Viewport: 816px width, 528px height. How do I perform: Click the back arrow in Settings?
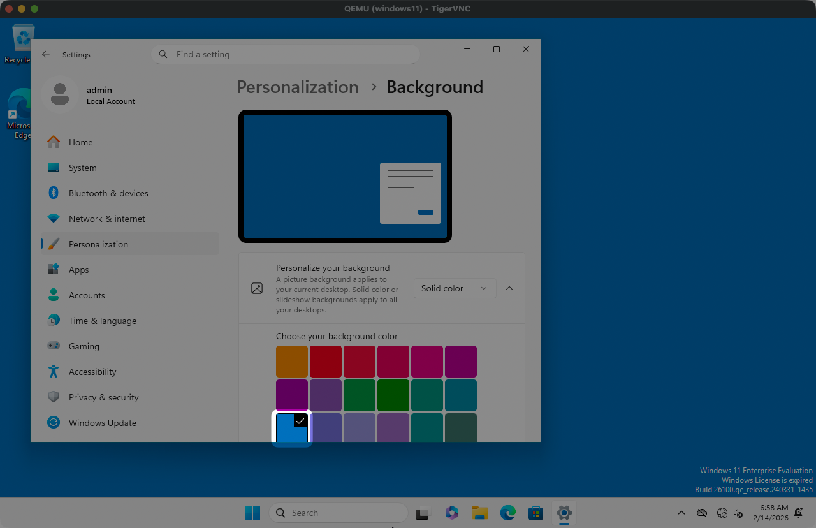point(46,55)
